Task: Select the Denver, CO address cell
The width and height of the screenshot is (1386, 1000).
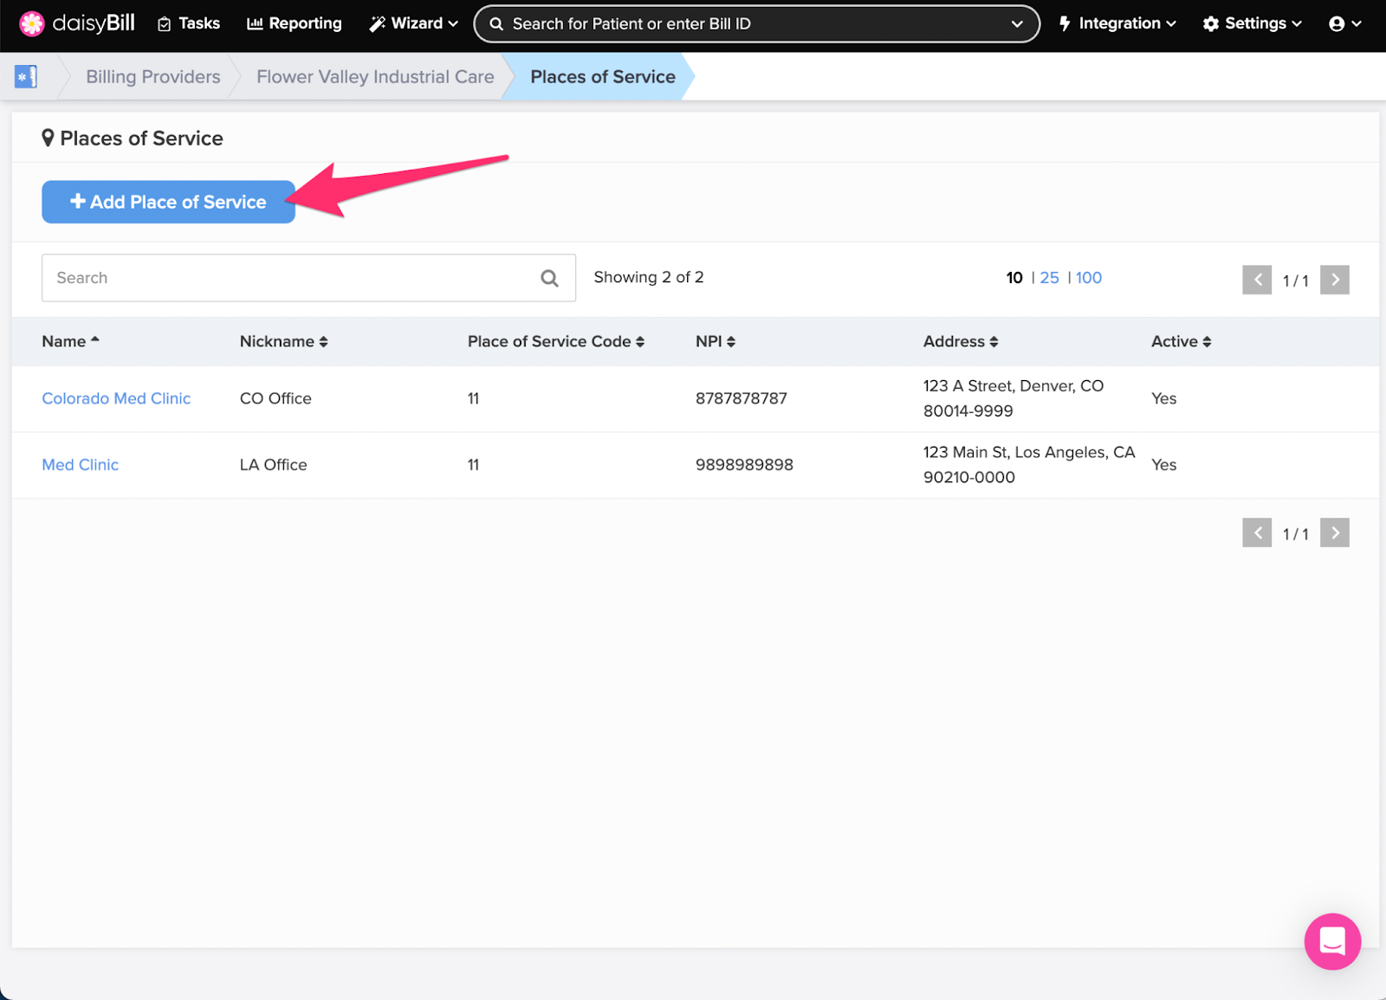Action: pyautogui.click(x=1014, y=398)
